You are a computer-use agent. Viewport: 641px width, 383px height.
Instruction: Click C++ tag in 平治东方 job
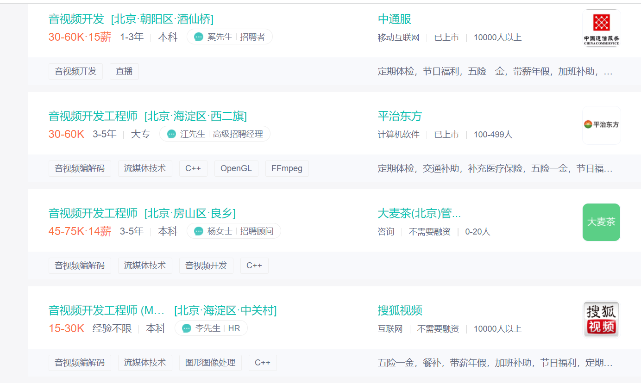(193, 168)
